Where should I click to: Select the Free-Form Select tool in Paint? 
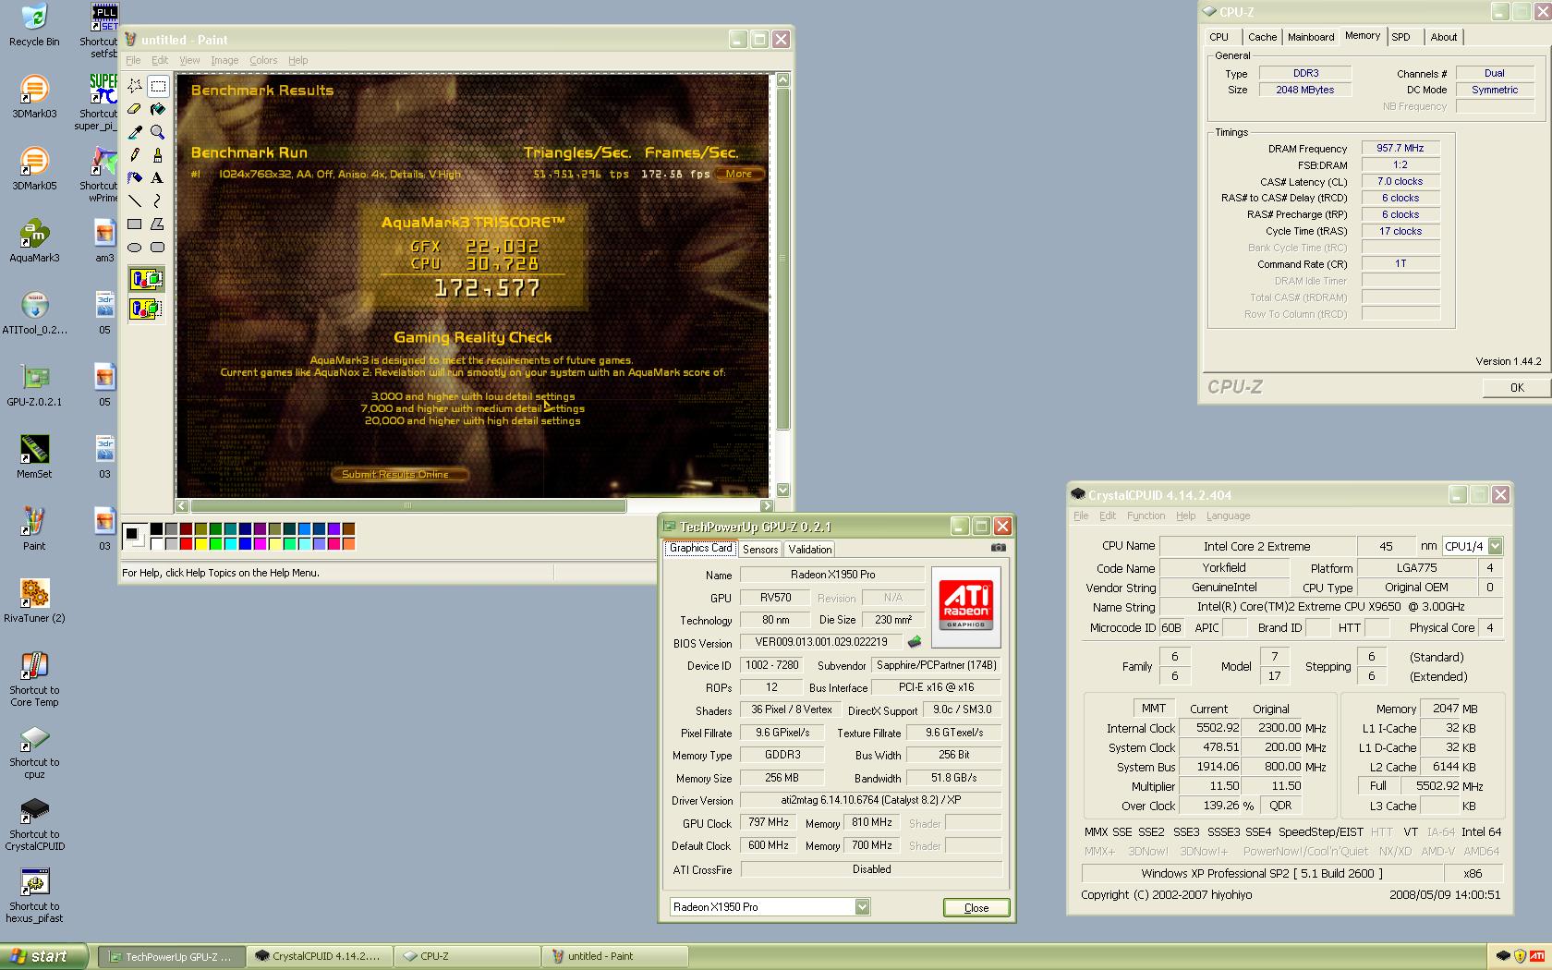click(135, 86)
